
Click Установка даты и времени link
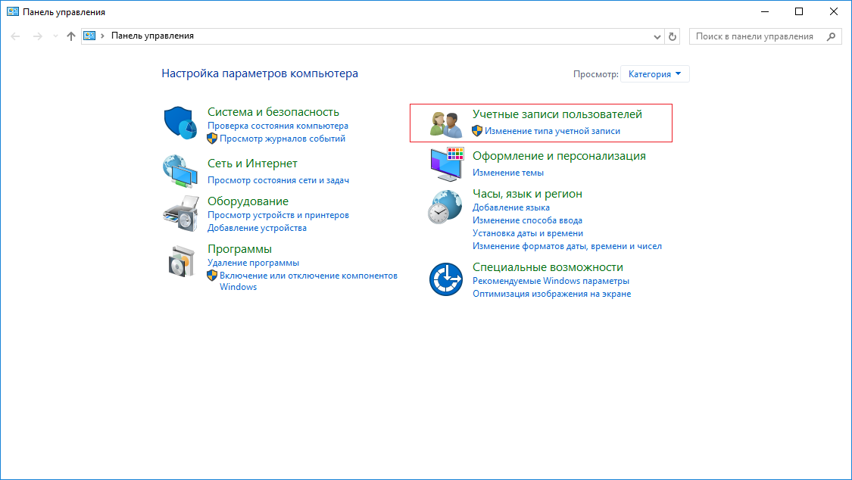(x=528, y=233)
